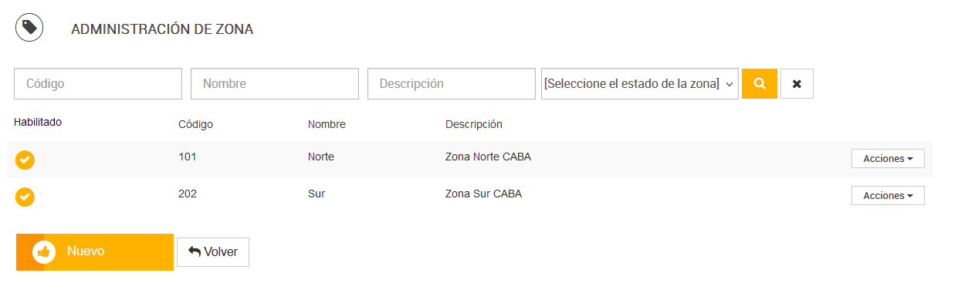Click the thumbs-up icon on Nuevo
This screenshot has height=300, width=968.
(44, 252)
